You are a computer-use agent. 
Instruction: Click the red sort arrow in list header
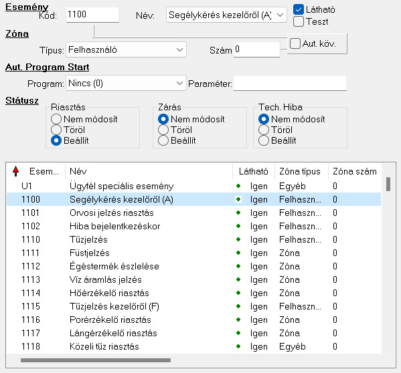tap(15, 171)
